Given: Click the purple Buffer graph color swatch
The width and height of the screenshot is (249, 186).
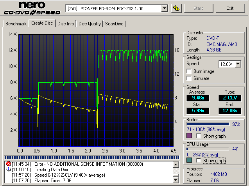Looking at the screenshot, I should point(190,136).
